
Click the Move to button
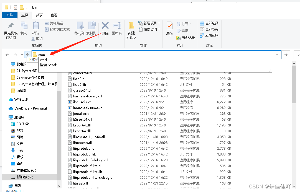coord(79,28)
